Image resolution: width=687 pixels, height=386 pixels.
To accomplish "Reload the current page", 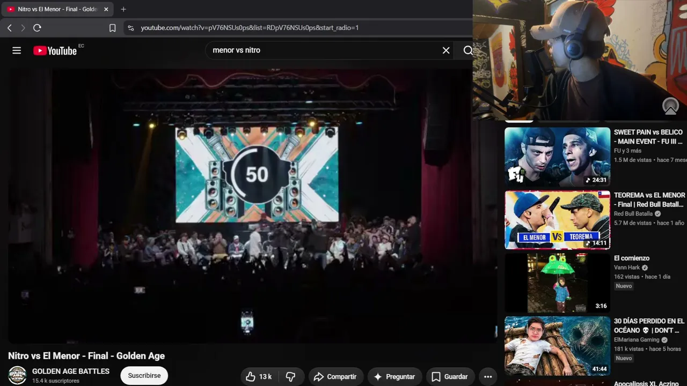I will pyautogui.click(x=37, y=28).
